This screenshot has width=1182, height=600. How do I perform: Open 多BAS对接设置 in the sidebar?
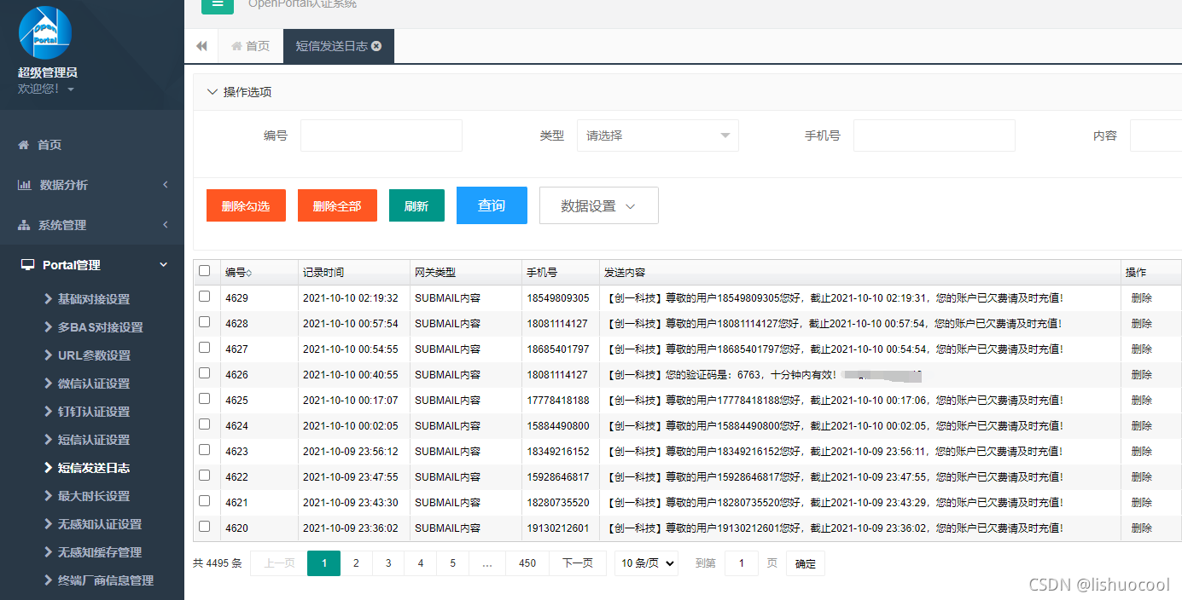click(x=92, y=327)
